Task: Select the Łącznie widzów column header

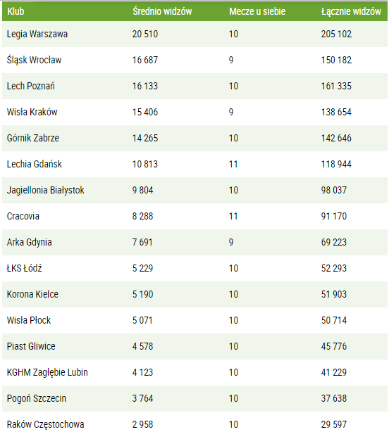Action: (351, 11)
